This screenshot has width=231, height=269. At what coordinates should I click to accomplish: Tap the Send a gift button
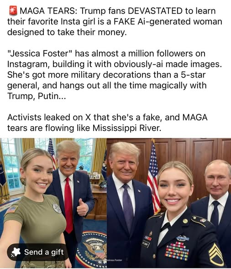pyautogui.click(x=38, y=252)
